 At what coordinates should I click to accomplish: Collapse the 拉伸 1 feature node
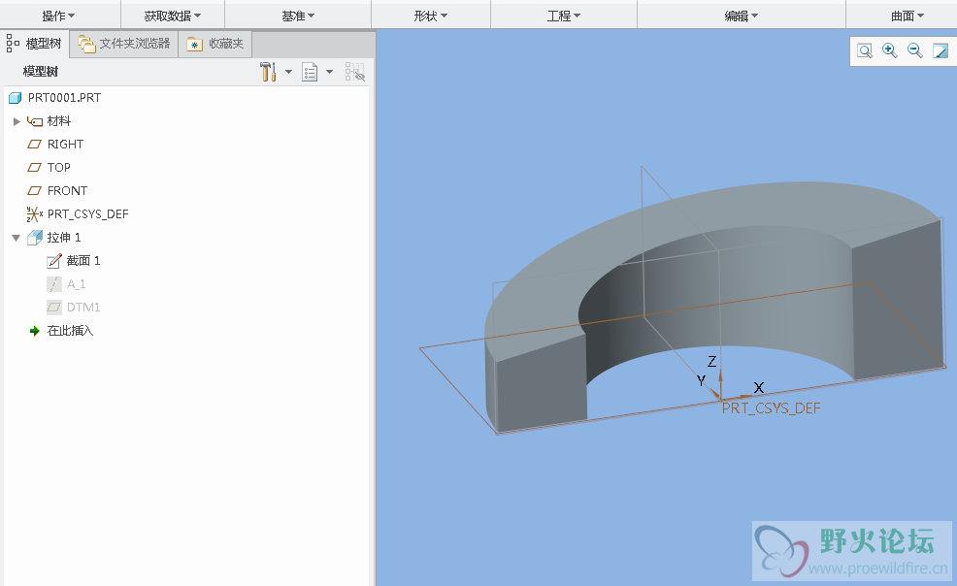(x=16, y=238)
